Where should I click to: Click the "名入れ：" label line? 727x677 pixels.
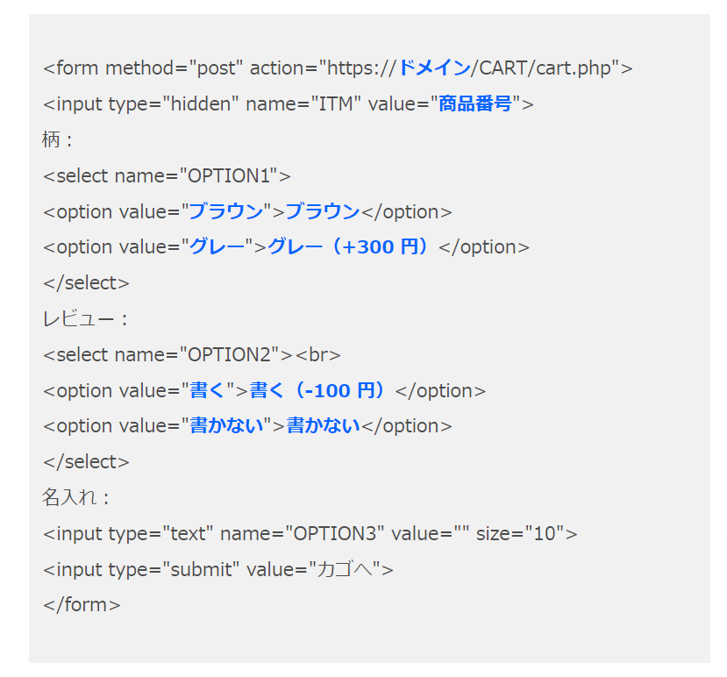click(x=76, y=497)
